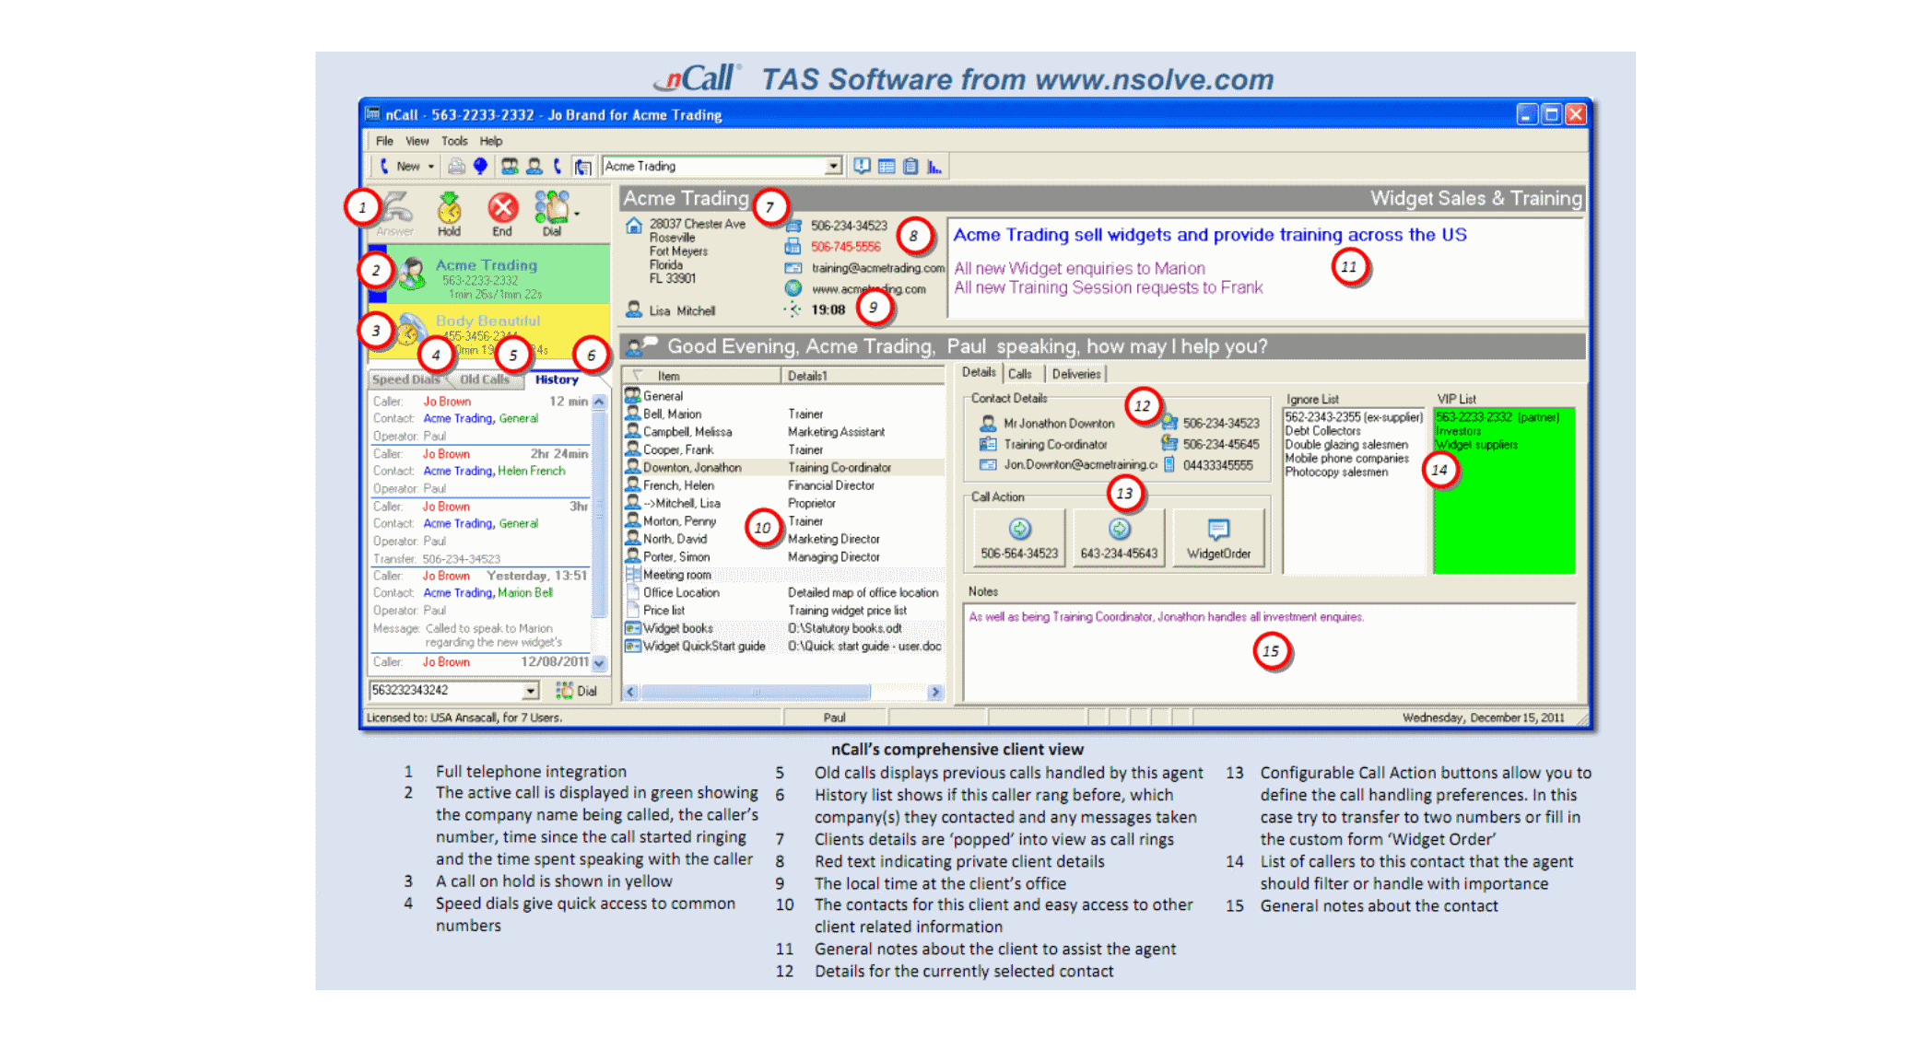Click the two-people contacts toolbar icon
Image resolution: width=1926 pixels, height=1050 pixels.
510,167
